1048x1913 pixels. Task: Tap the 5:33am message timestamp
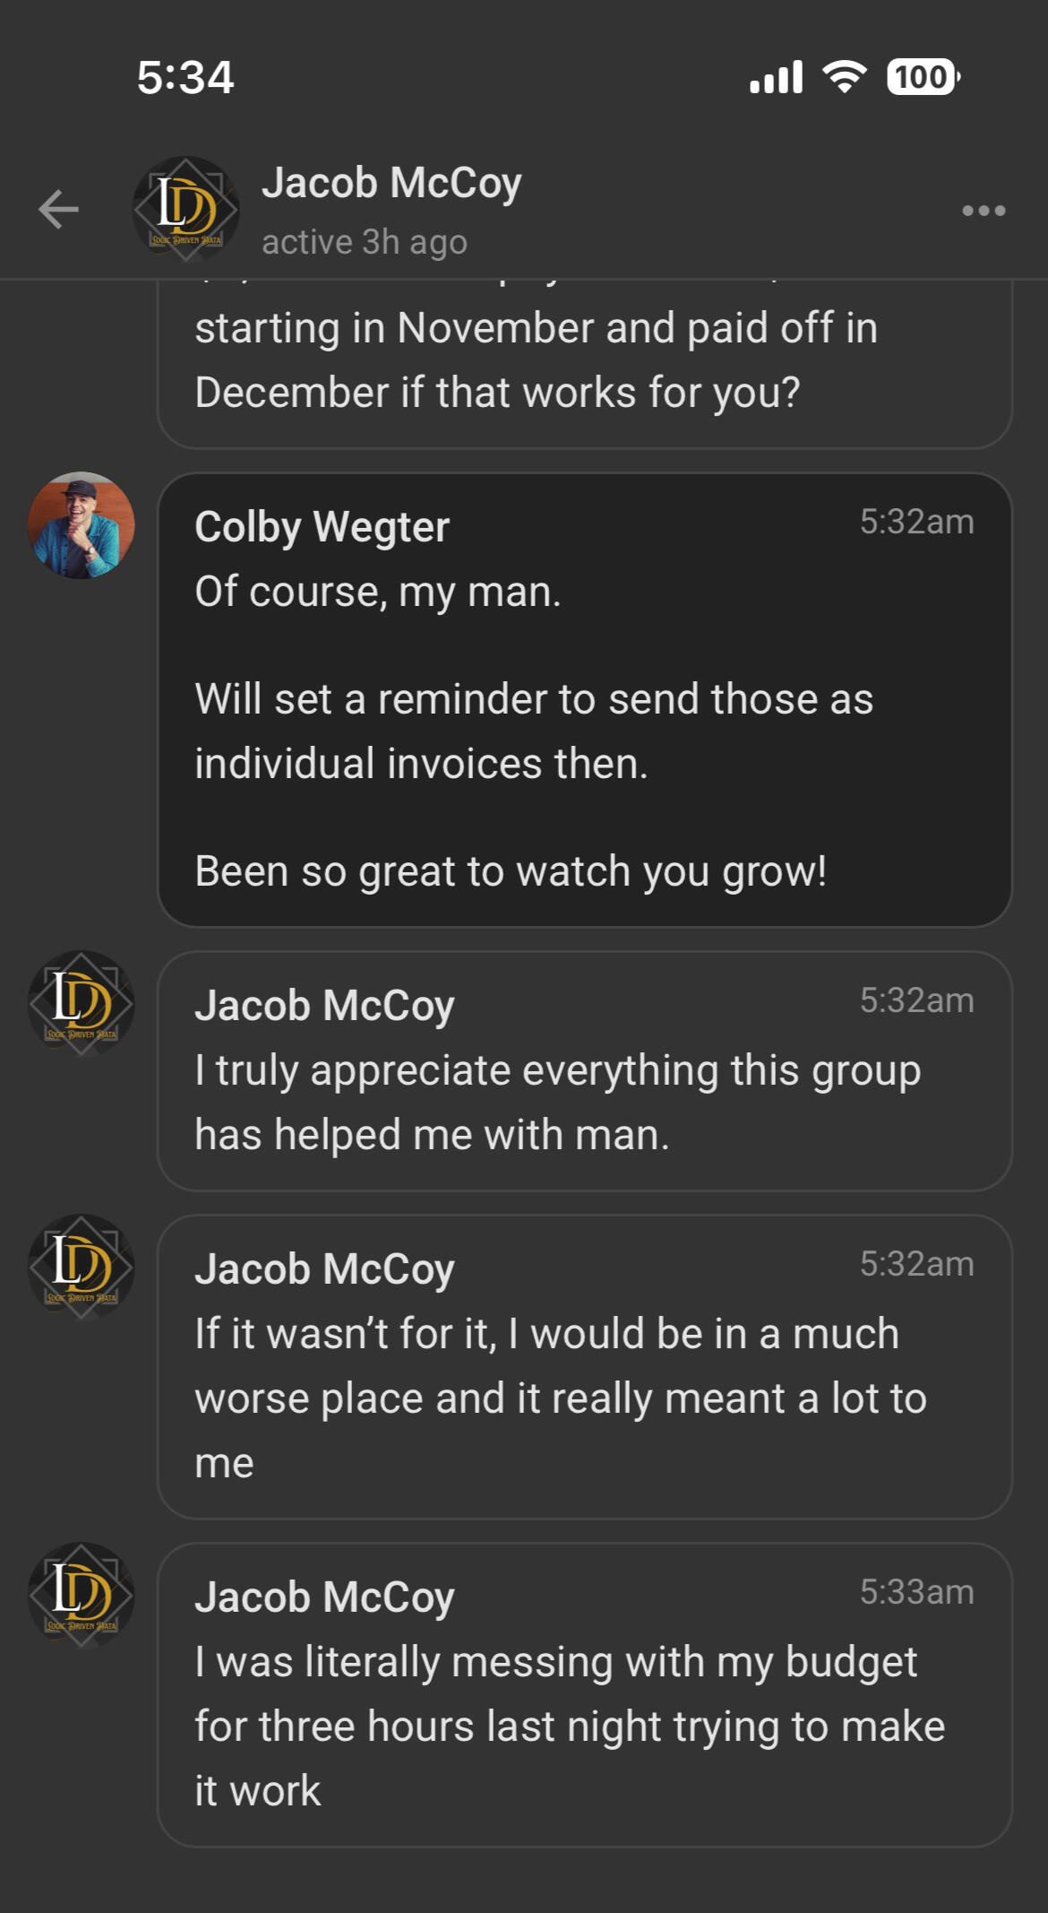click(x=916, y=1593)
